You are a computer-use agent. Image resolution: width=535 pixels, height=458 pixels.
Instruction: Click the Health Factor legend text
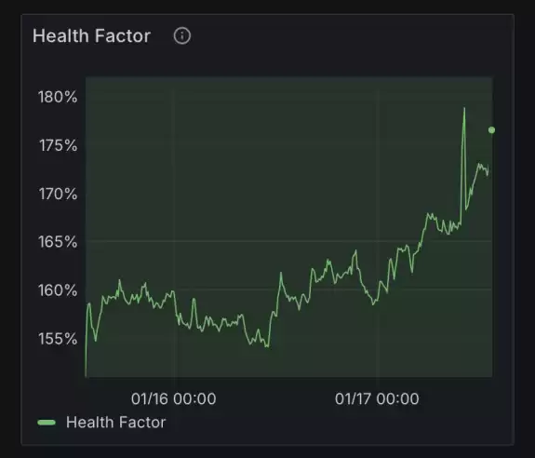coord(115,423)
